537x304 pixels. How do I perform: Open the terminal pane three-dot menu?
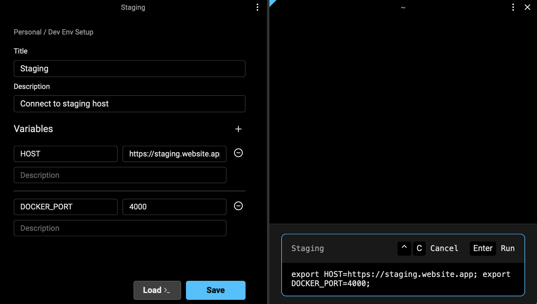point(513,7)
